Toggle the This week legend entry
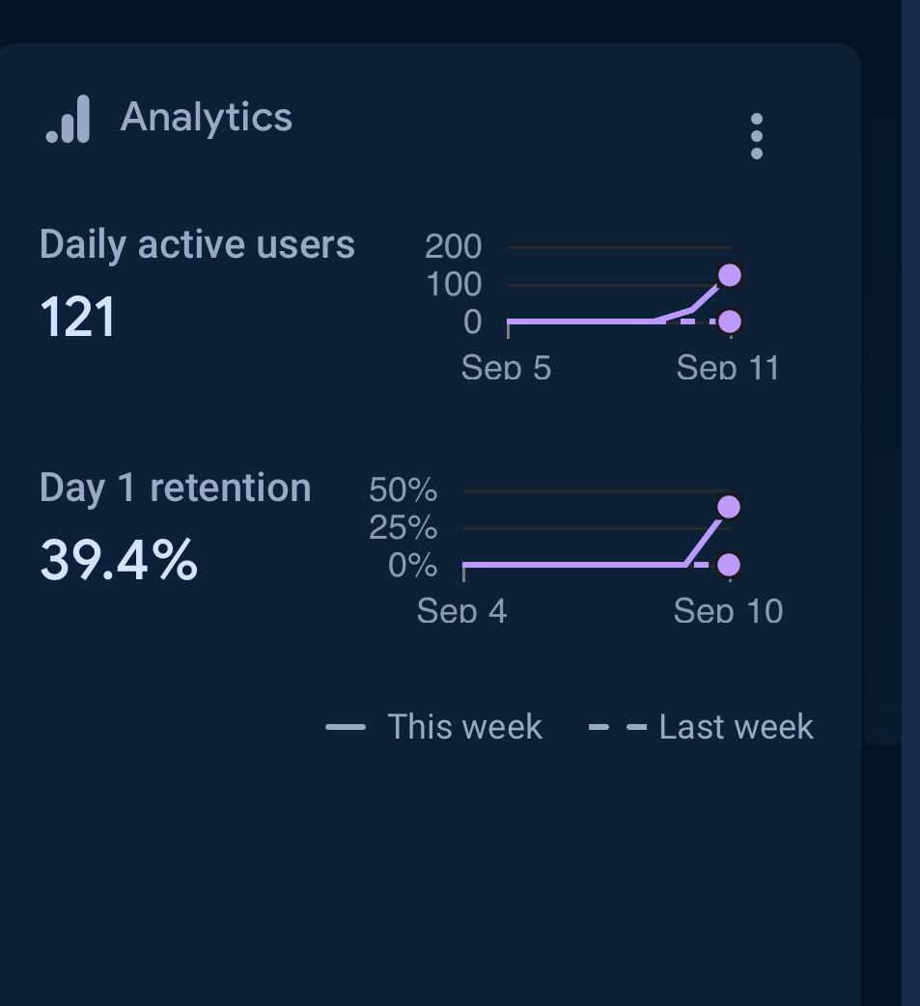 pos(433,727)
